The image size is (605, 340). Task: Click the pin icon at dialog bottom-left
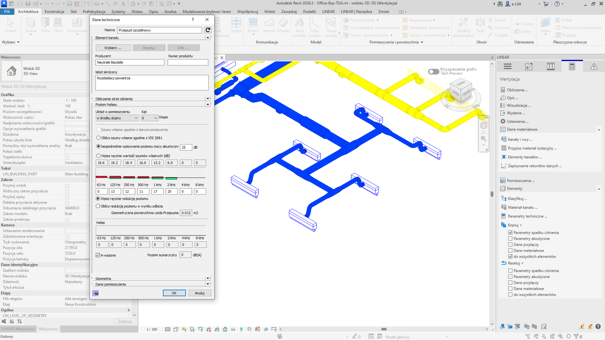pyautogui.click(x=96, y=293)
